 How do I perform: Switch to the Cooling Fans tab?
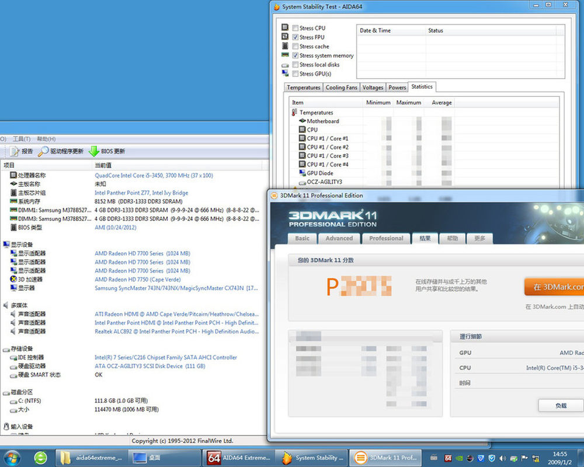342,87
